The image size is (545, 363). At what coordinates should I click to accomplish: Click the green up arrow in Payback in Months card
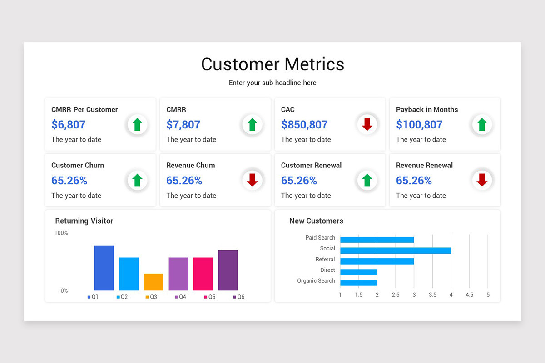pos(482,124)
